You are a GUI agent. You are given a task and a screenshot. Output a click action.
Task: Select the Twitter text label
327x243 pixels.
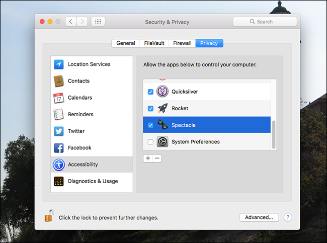[x=76, y=131]
